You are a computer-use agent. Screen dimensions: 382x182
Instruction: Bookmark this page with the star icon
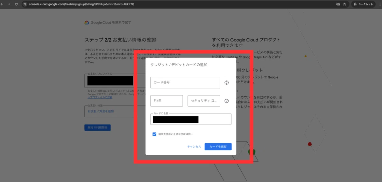(344, 4)
